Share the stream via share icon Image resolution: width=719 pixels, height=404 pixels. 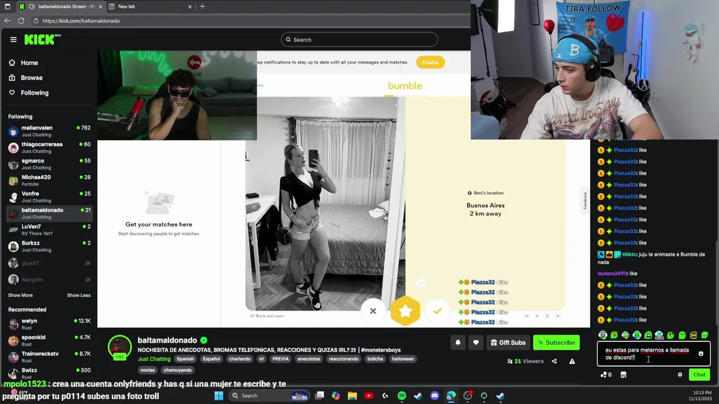click(x=554, y=361)
